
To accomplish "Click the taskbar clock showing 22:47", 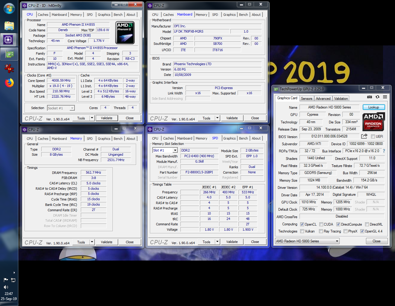I will click(9, 294).
